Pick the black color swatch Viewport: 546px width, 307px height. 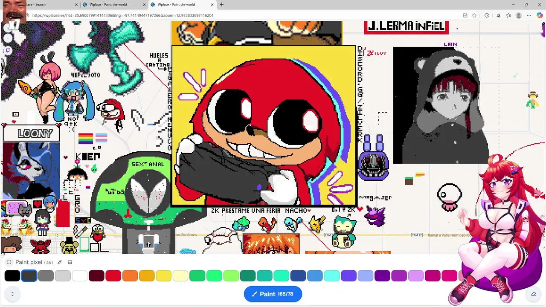coord(12,276)
